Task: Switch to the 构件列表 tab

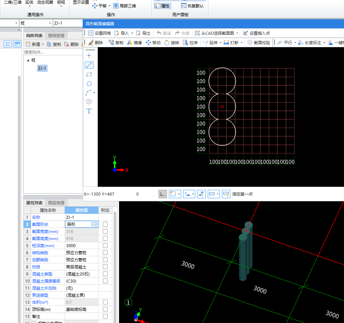Action: point(34,35)
